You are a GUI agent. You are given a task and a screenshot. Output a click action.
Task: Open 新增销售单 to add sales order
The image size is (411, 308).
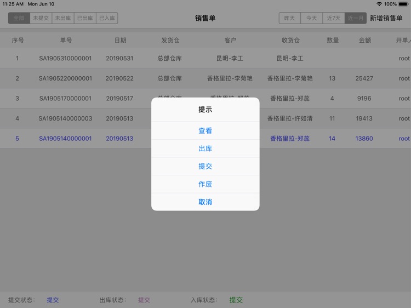click(x=386, y=18)
